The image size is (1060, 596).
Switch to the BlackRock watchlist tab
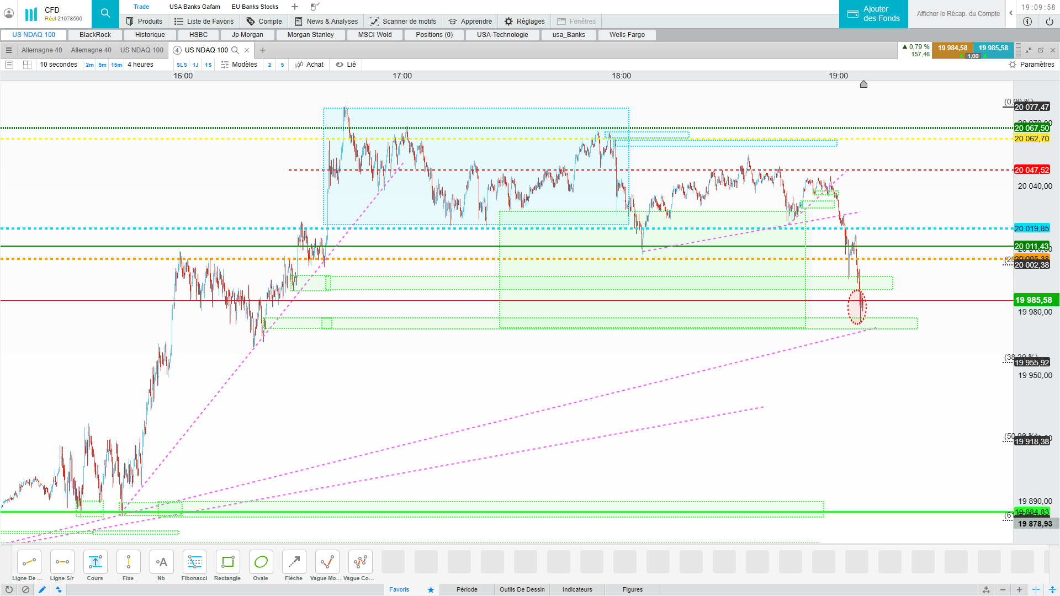(x=95, y=35)
